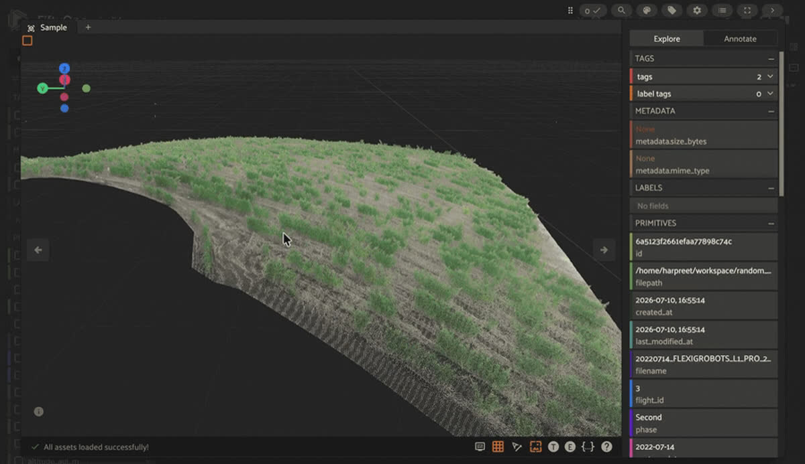Click the annotation measure icon in bottom toolbar
Viewport: 805px width, 464px height.
click(x=517, y=447)
